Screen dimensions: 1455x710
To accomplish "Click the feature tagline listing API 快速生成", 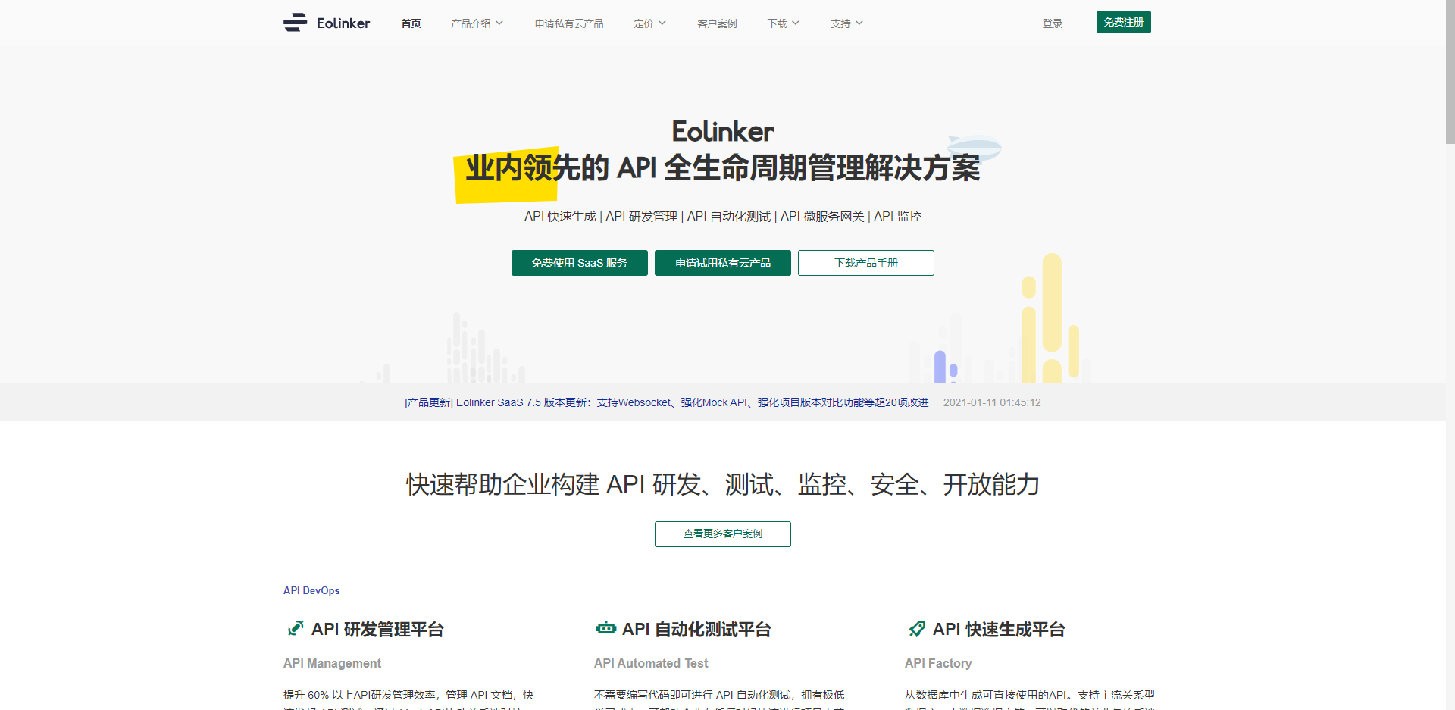I will point(722,216).
